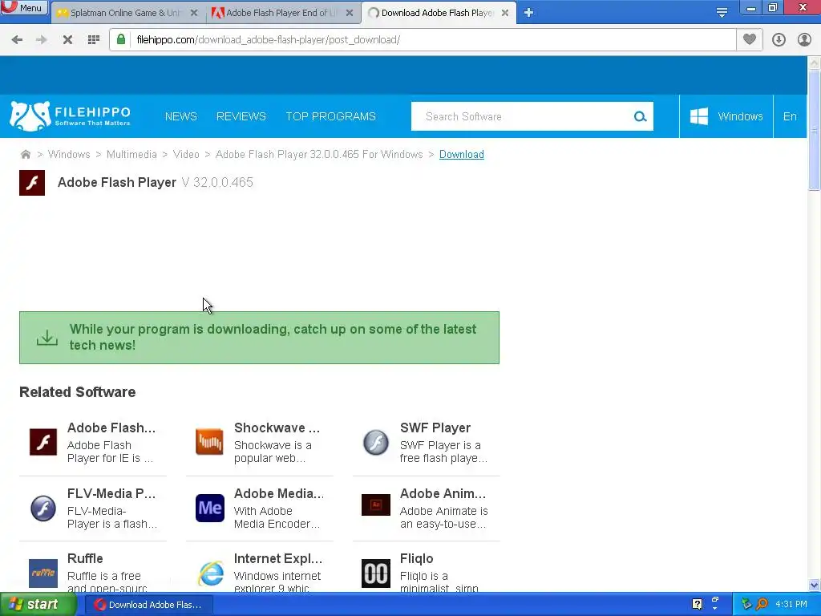Open Adobe Flash Player 32.0.0.465 breadcrumb link
This screenshot has height=616, width=821.
(319, 155)
